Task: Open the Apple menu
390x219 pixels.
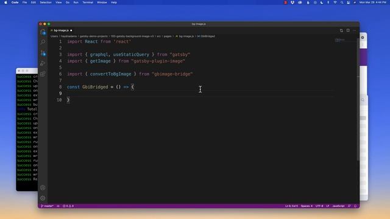Action: coord(5,2)
